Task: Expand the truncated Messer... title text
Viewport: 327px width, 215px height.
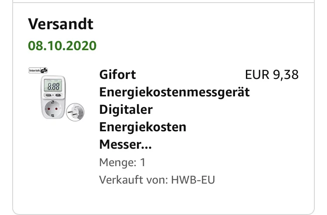Action: click(x=125, y=144)
